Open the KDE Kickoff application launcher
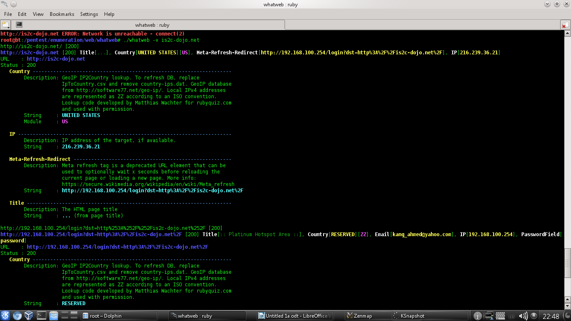 5,316
